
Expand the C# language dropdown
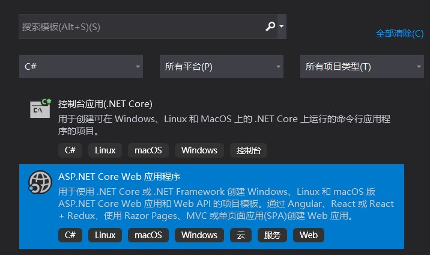[x=83, y=66]
